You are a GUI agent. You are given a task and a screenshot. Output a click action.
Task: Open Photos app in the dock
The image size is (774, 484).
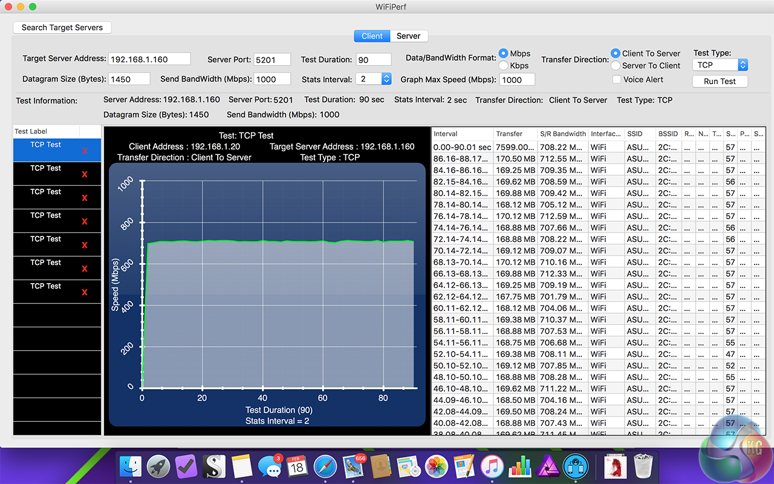point(436,466)
